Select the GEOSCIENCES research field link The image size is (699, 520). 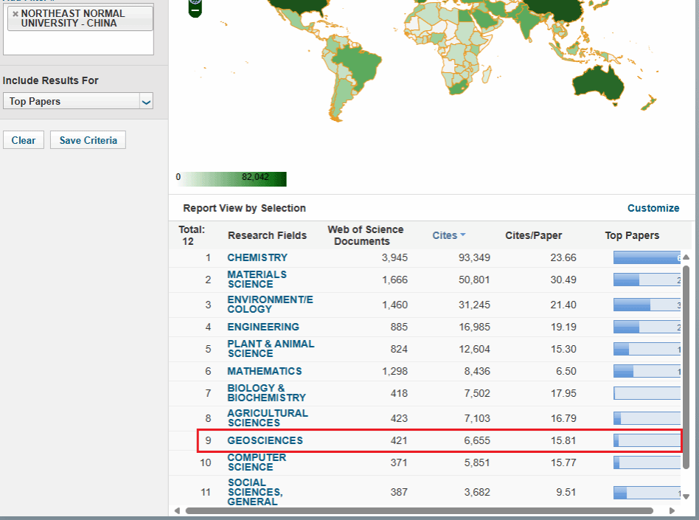(x=265, y=440)
